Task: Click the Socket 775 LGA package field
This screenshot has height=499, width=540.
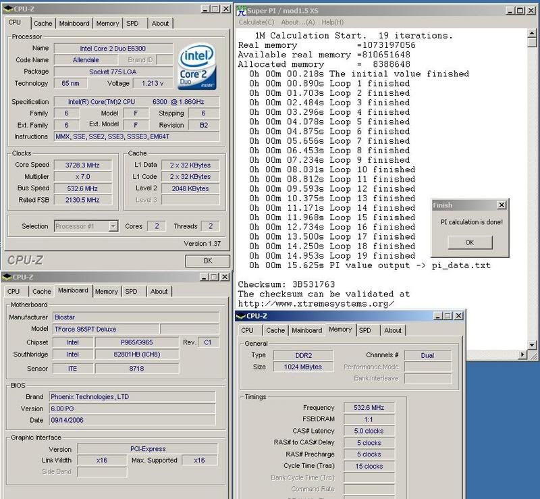Action: [113, 72]
